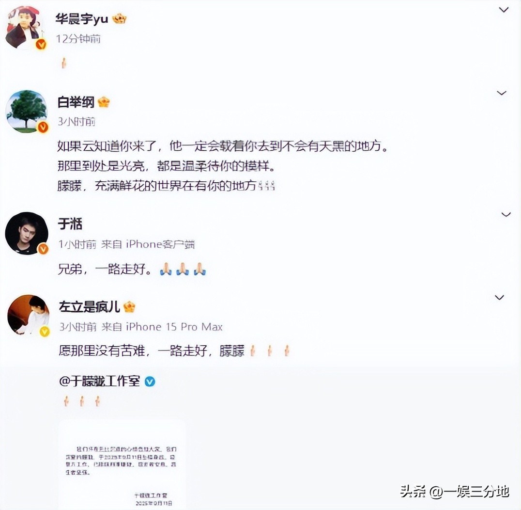This screenshot has height=510, width=521.
Task: Open 华晨宇yu's profile avatar
Action: pos(26,27)
